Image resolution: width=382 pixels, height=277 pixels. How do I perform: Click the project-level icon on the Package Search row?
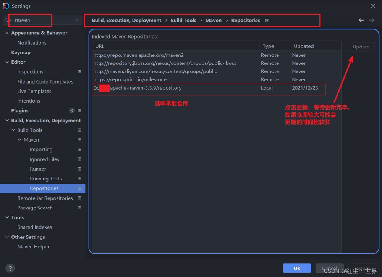point(79,208)
